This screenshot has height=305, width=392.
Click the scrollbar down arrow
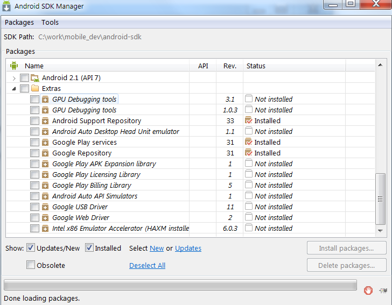(380, 231)
